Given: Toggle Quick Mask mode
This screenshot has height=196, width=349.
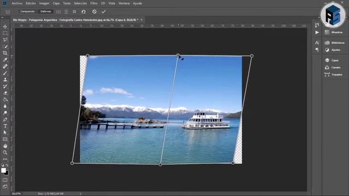Looking at the screenshot, I should pyautogui.click(x=5, y=180).
